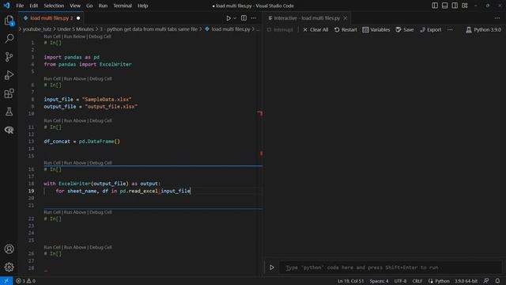
Task: Open the Edit menu
Action: (33, 6)
